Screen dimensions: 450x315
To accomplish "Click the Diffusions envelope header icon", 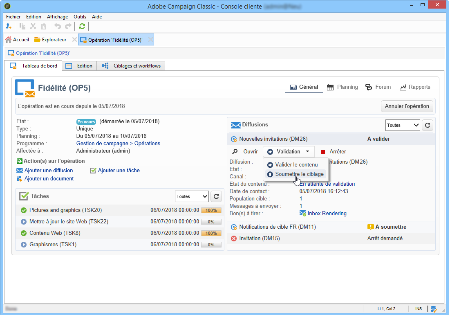I will tap(235, 125).
